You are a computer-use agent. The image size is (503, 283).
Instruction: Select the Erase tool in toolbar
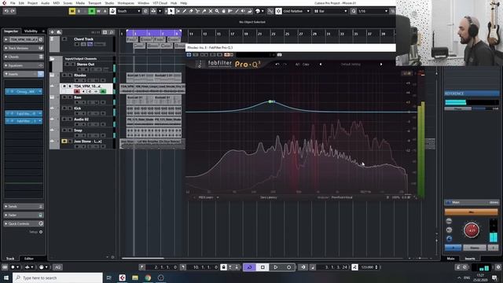coord(191,11)
